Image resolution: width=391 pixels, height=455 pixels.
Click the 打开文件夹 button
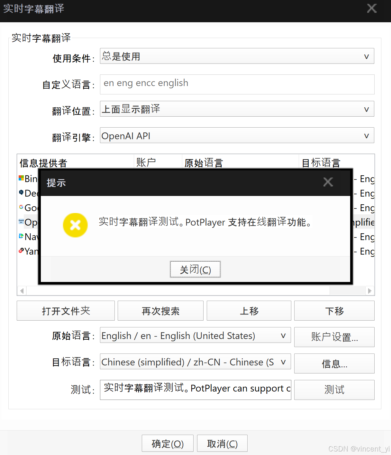66,311
